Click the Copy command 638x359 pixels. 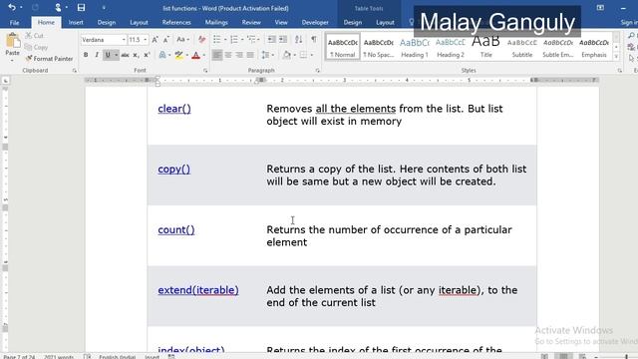[36, 47]
